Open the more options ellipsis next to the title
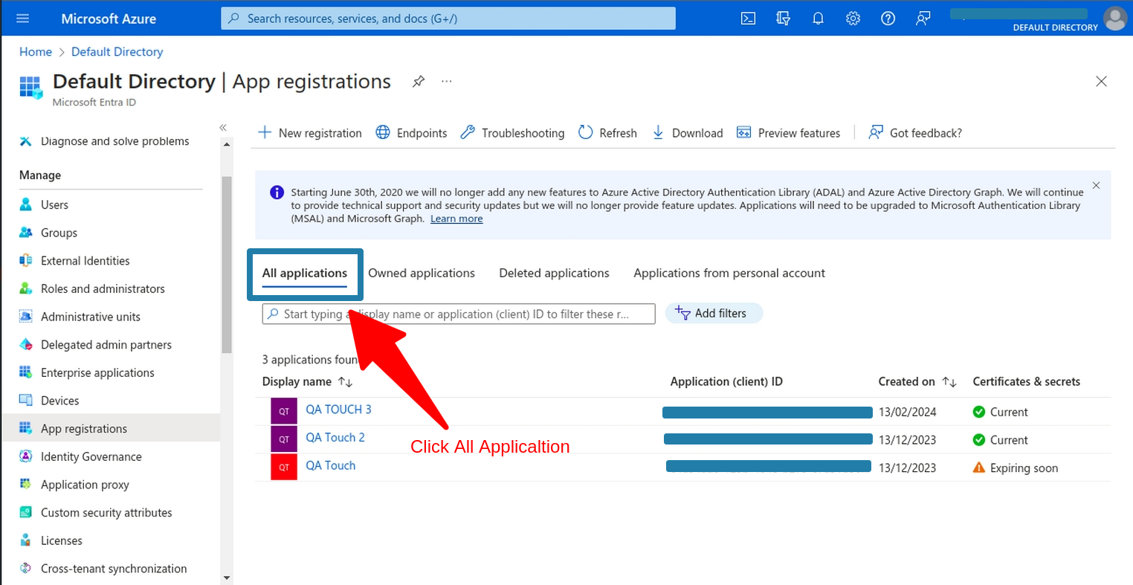1133x585 pixels. pyautogui.click(x=446, y=81)
